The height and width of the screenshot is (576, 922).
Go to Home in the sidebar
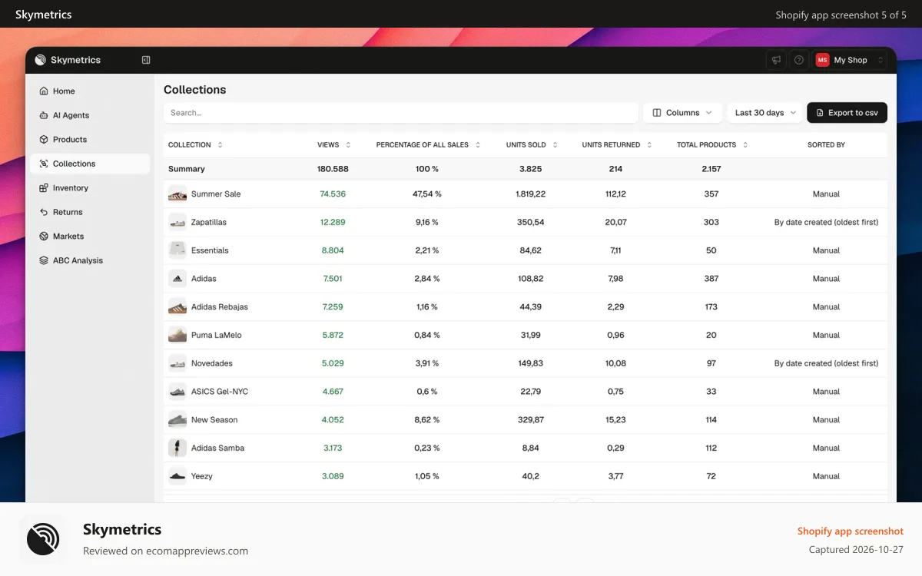[90, 91]
